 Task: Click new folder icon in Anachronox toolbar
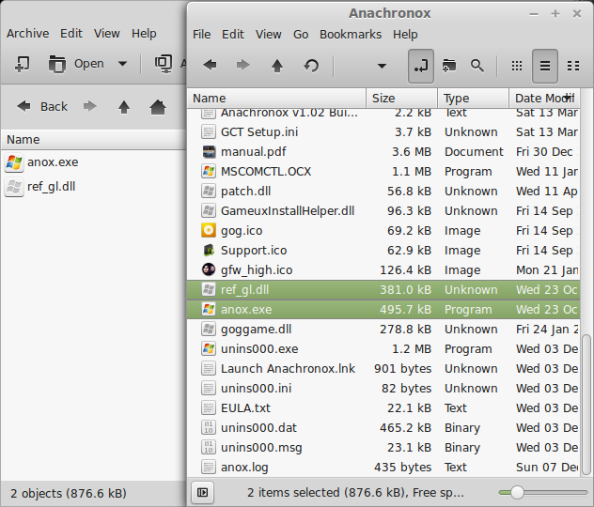(449, 66)
